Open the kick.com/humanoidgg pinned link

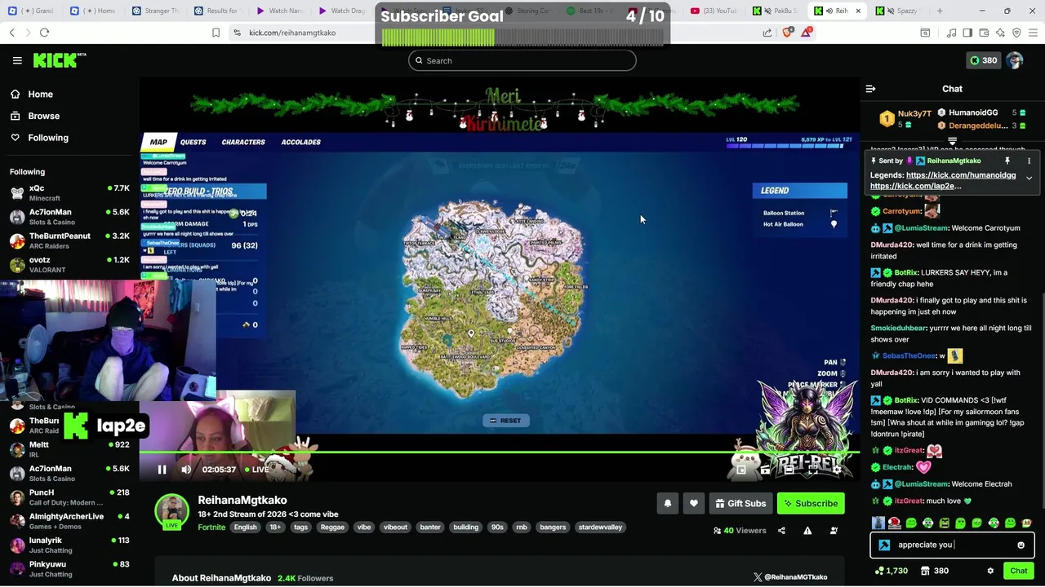coord(961,175)
